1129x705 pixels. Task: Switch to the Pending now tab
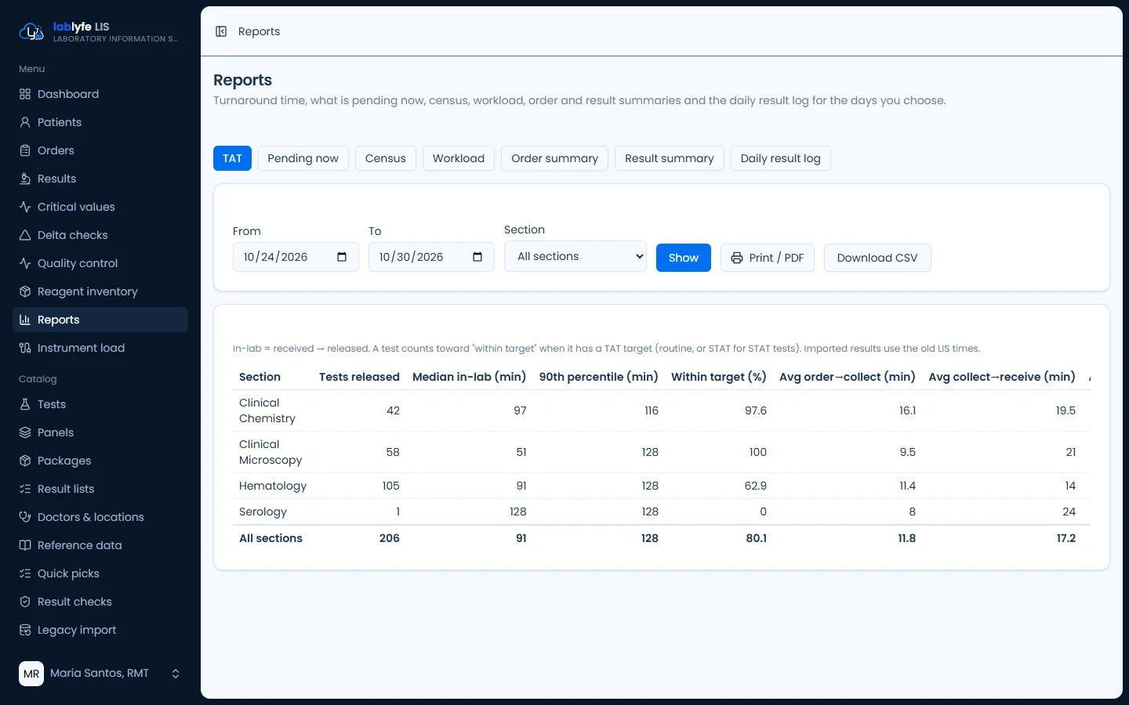click(x=303, y=158)
